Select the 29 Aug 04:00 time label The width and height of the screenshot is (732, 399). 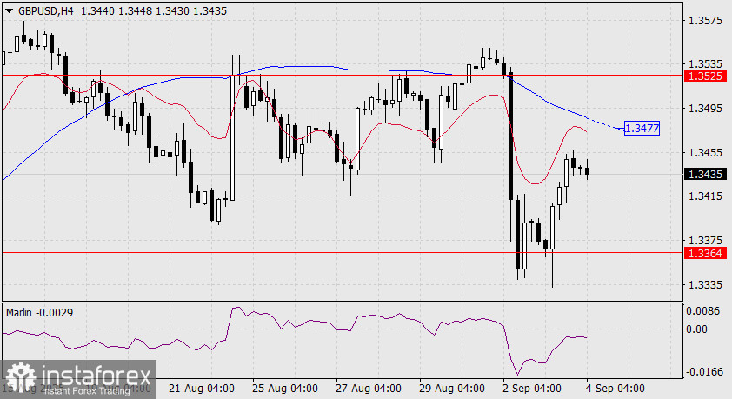452,389
